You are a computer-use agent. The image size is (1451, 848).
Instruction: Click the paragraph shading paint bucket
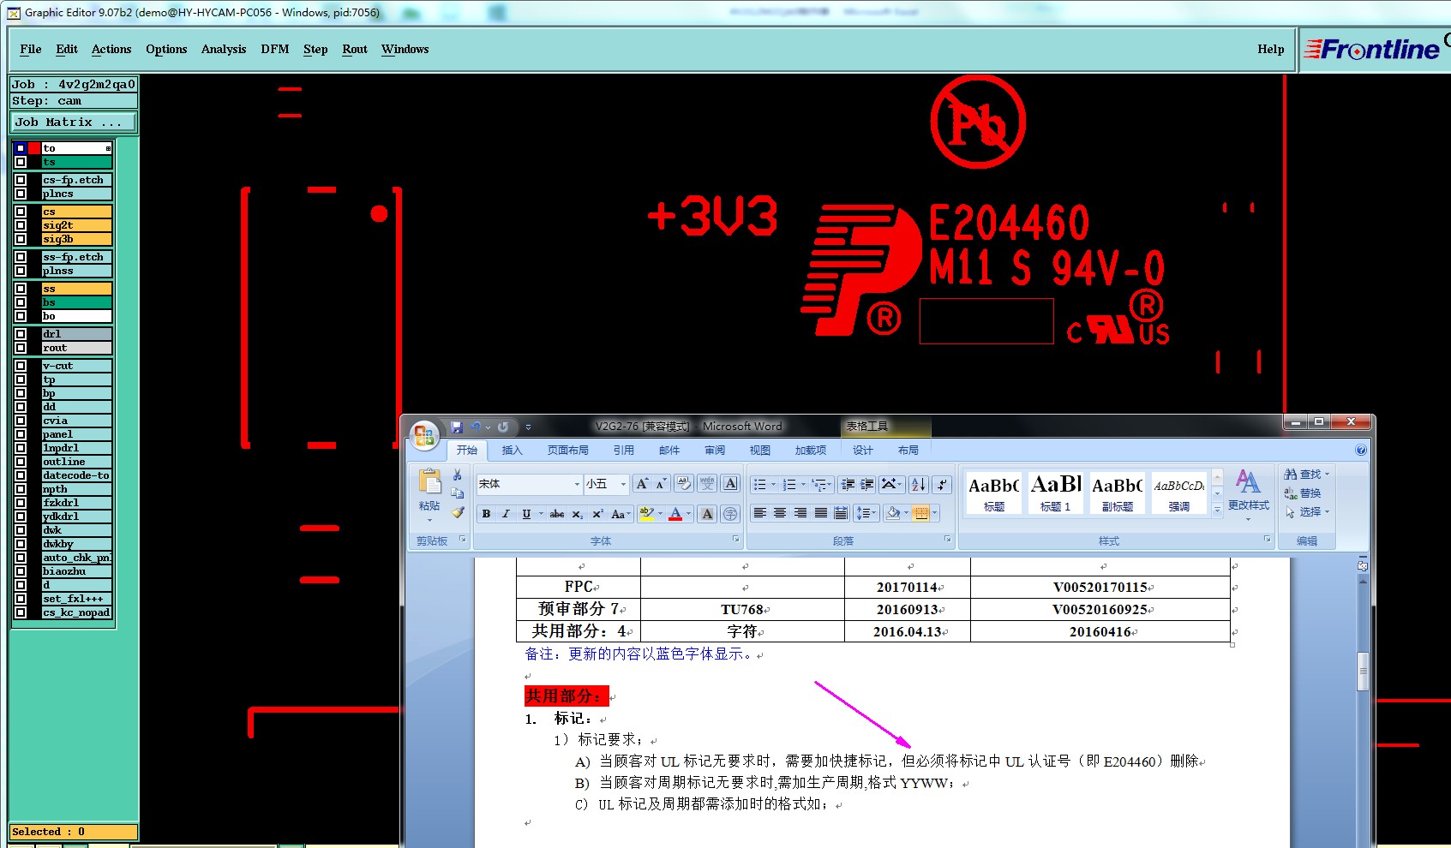point(894,513)
